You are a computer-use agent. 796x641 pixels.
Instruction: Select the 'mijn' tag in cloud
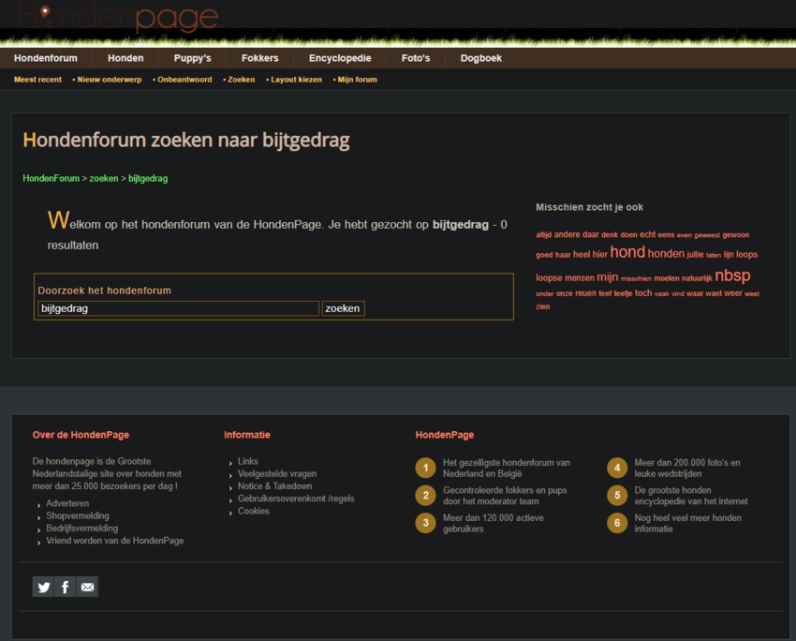point(607,276)
